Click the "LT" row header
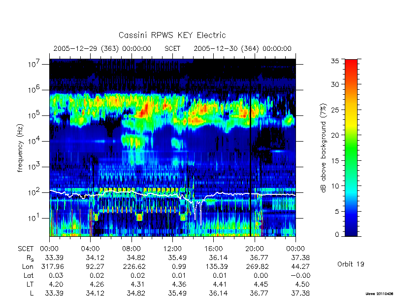The height and width of the screenshot is (296, 394). [x=30, y=285]
